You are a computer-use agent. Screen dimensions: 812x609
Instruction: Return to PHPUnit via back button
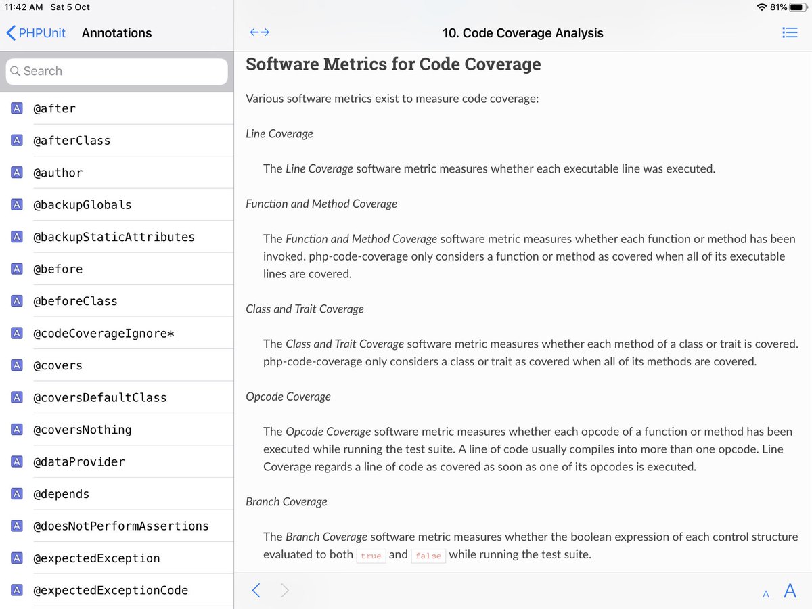(x=37, y=32)
